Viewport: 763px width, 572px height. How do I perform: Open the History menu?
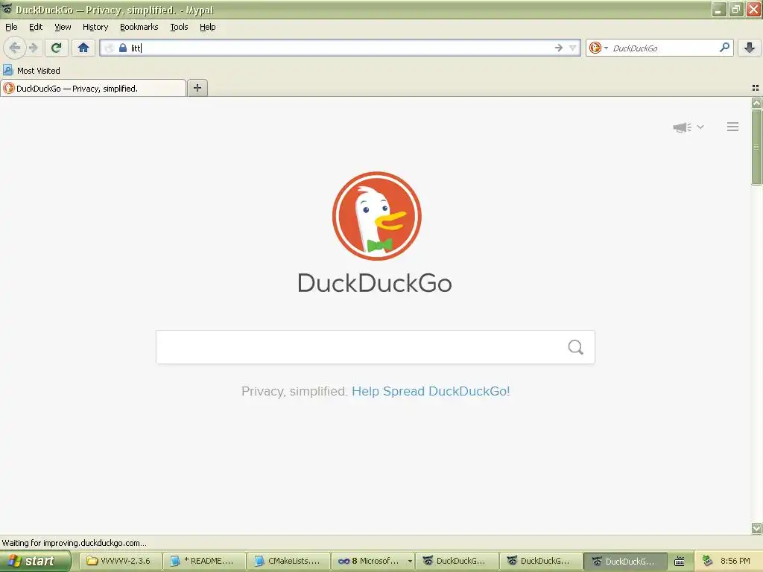point(95,27)
